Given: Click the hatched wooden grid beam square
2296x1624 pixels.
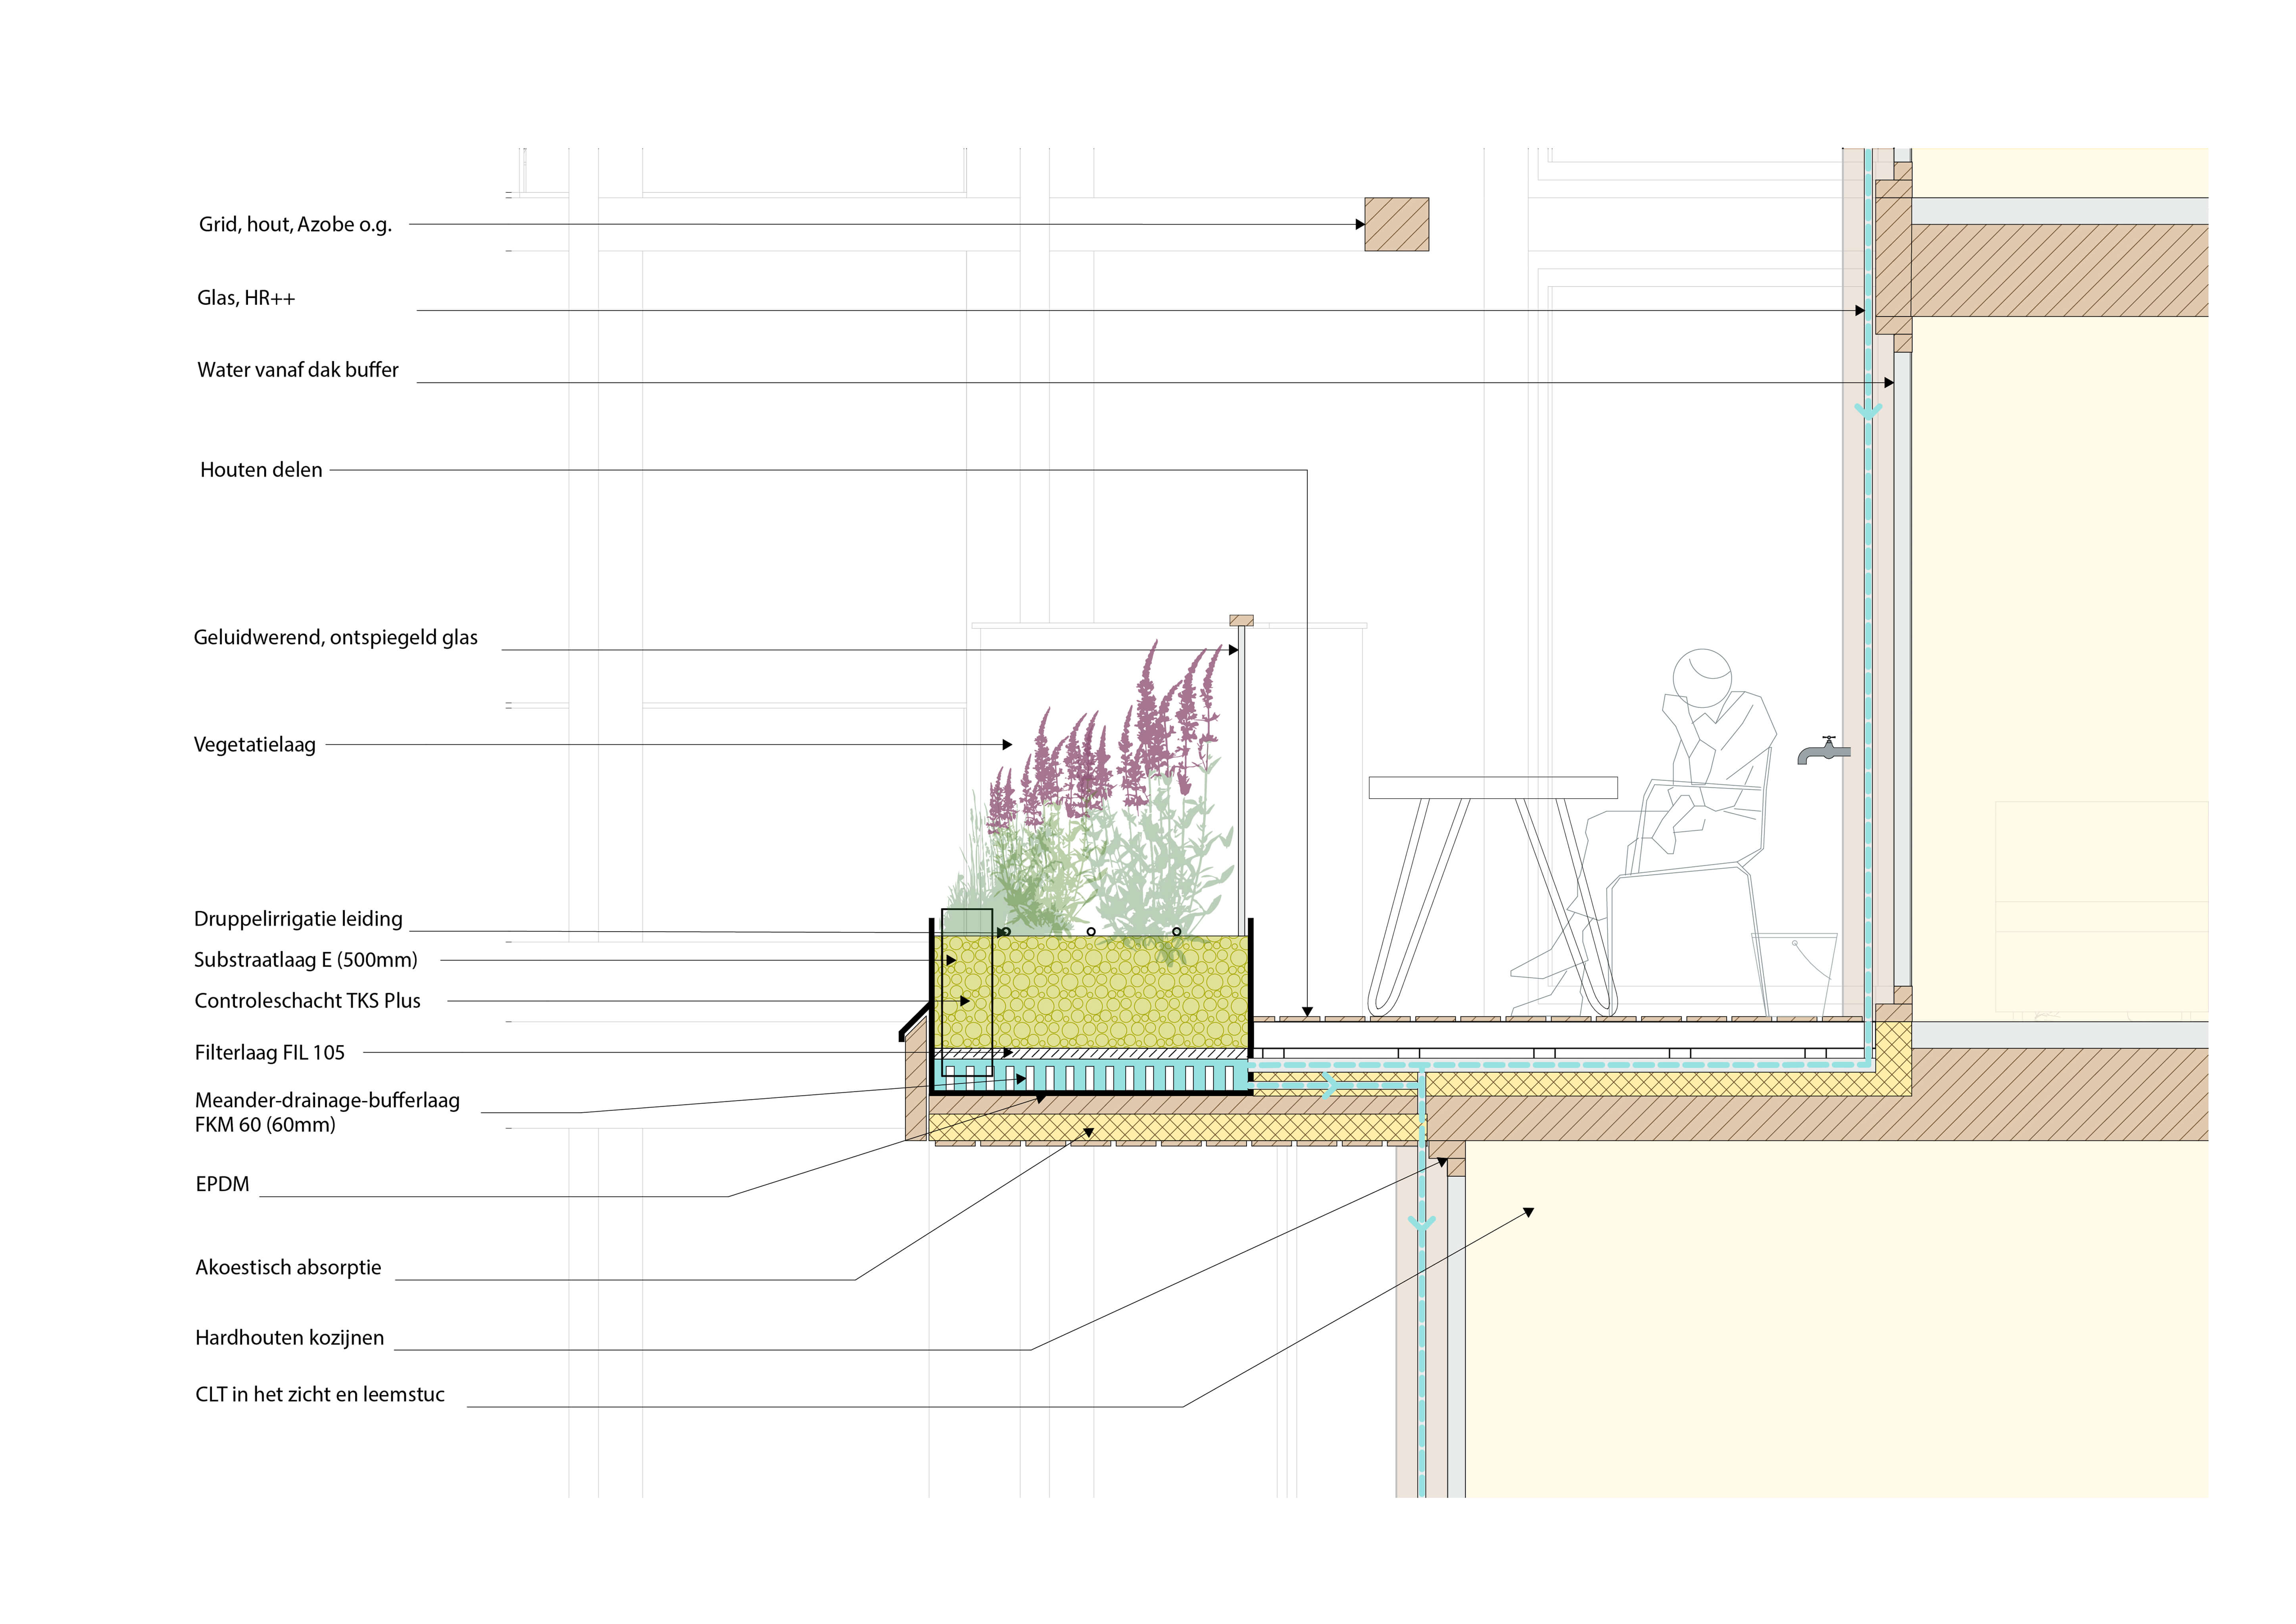Looking at the screenshot, I should coord(1397,224).
